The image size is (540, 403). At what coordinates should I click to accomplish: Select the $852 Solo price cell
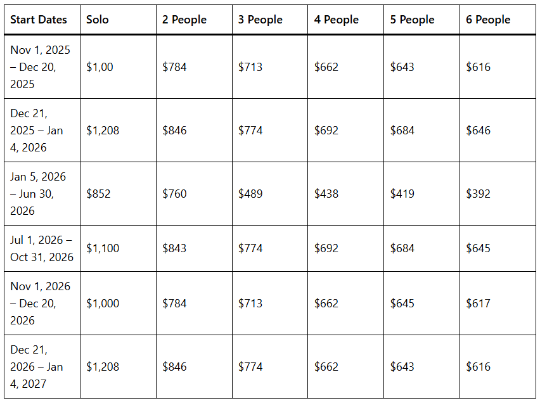click(98, 193)
